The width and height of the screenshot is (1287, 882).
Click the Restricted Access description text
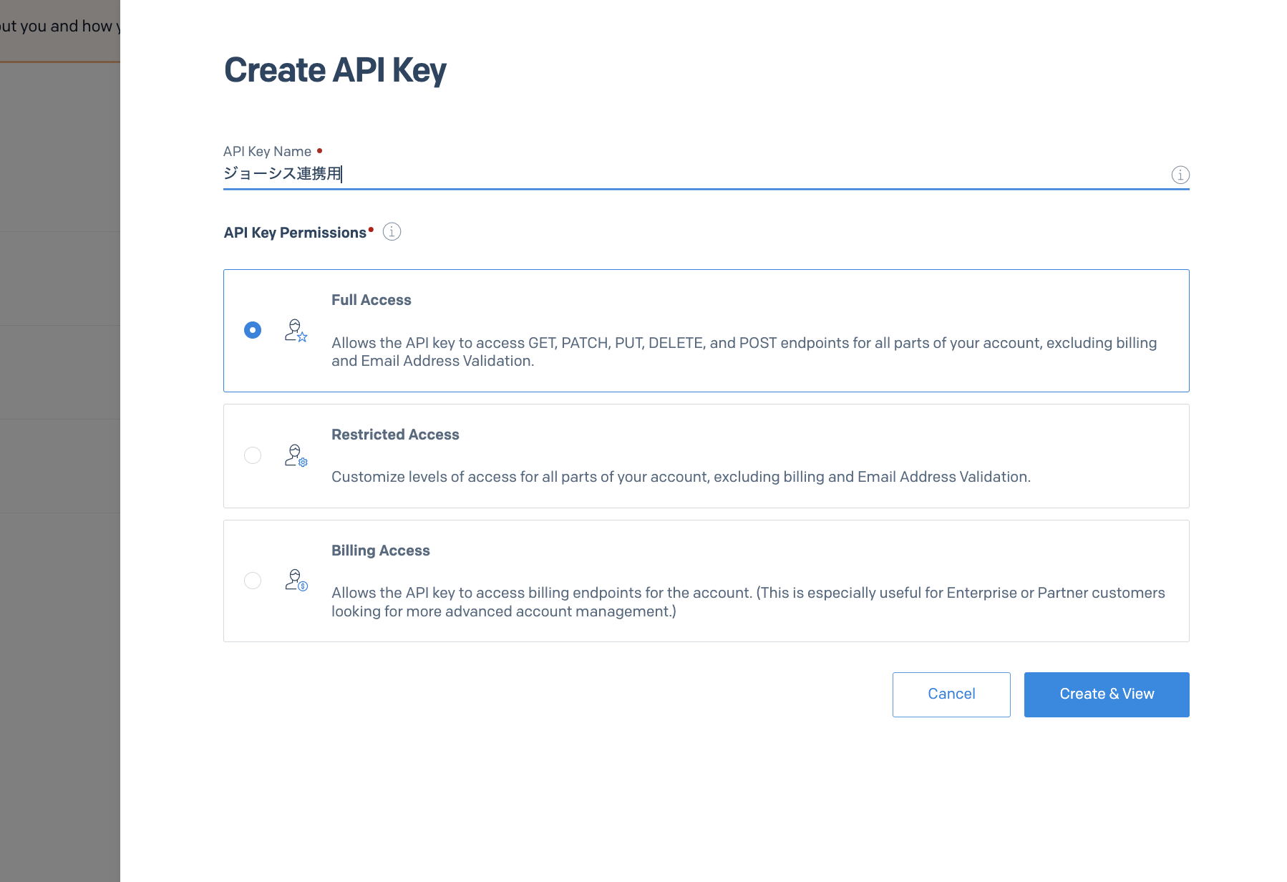(x=680, y=477)
